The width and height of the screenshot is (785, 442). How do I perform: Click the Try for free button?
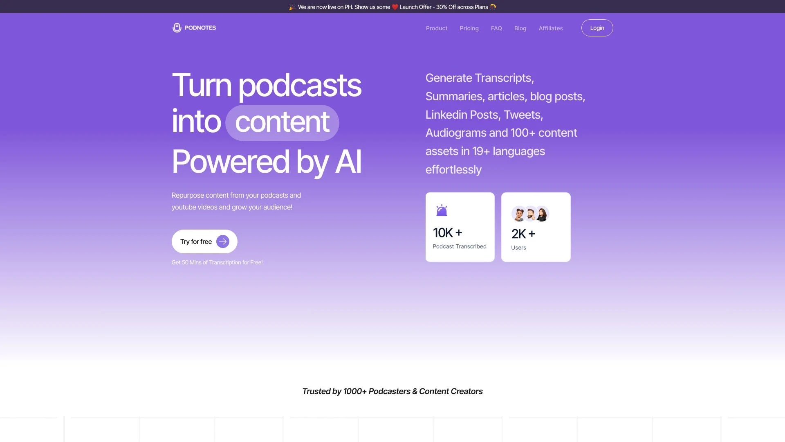click(204, 241)
